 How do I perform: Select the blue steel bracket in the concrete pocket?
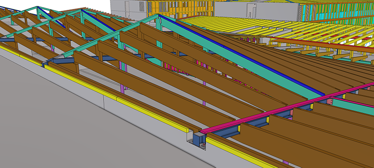pos(199,140)
